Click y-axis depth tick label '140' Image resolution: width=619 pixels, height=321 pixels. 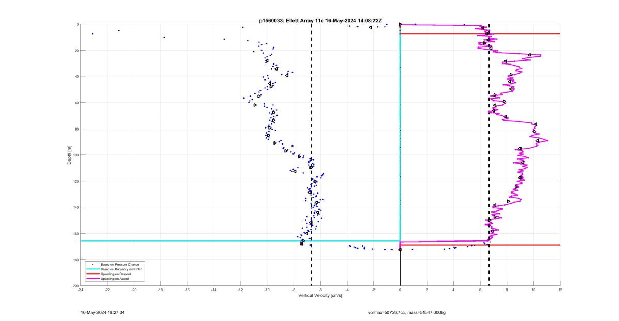point(75,207)
